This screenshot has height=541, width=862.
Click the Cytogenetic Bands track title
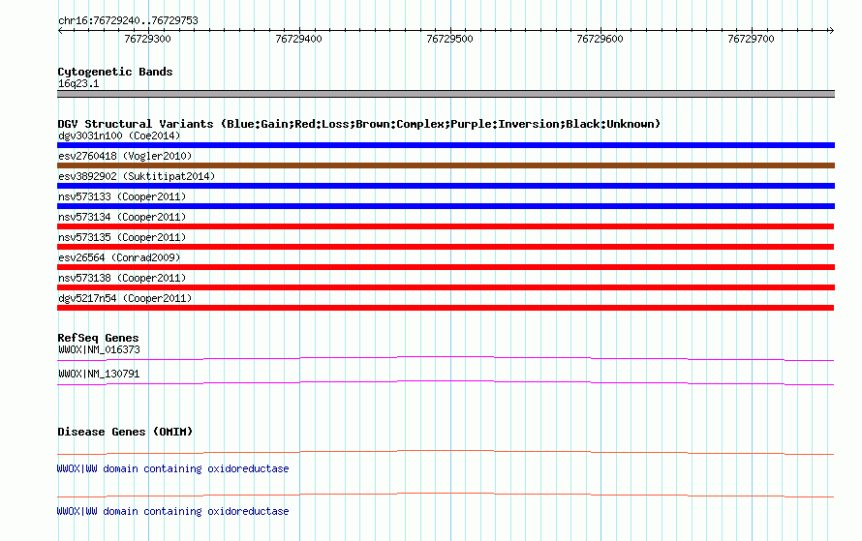[x=115, y=72]
